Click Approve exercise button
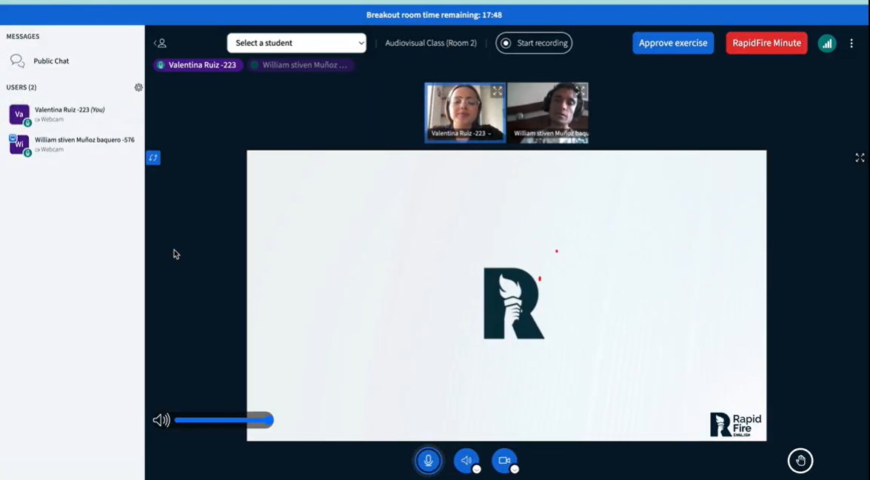This screenshot has height=480, width=870. (673, 43)
